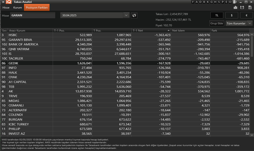Click the F shortcut icon in title bar
254x151 pixels.
pyautogui.click(x=193, y=2)
